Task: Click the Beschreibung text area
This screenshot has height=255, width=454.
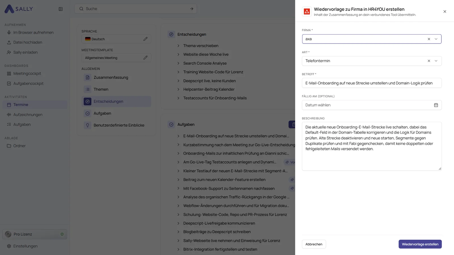Action: coord(372,146)
